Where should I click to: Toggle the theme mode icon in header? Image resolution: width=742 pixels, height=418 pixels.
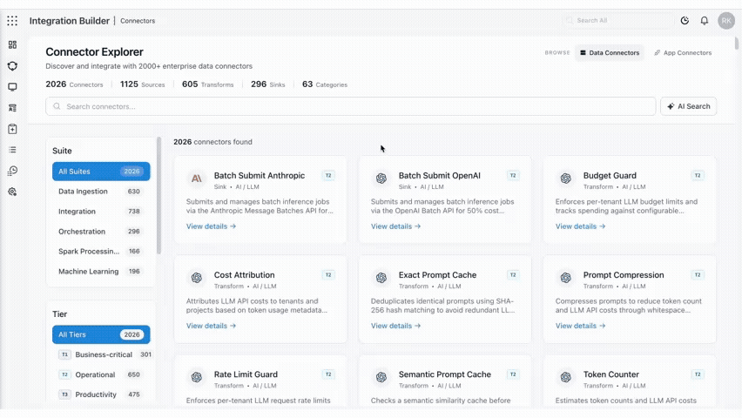(685, 21)
